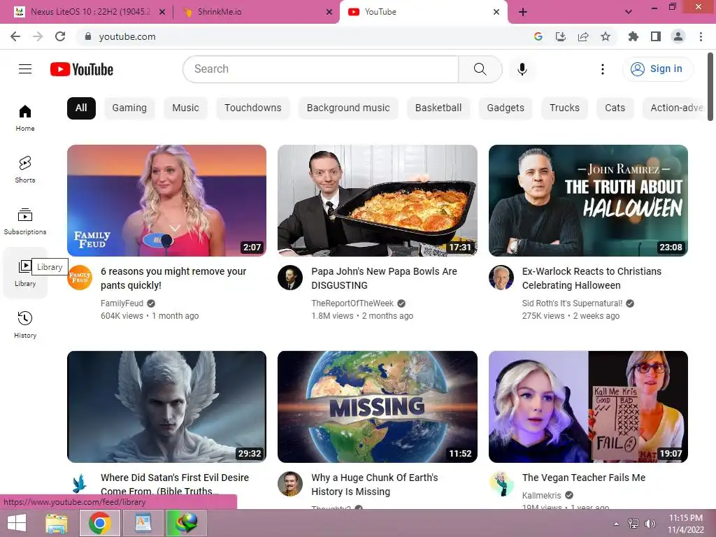Open Sid Roth channel avatar

(501, 277)
